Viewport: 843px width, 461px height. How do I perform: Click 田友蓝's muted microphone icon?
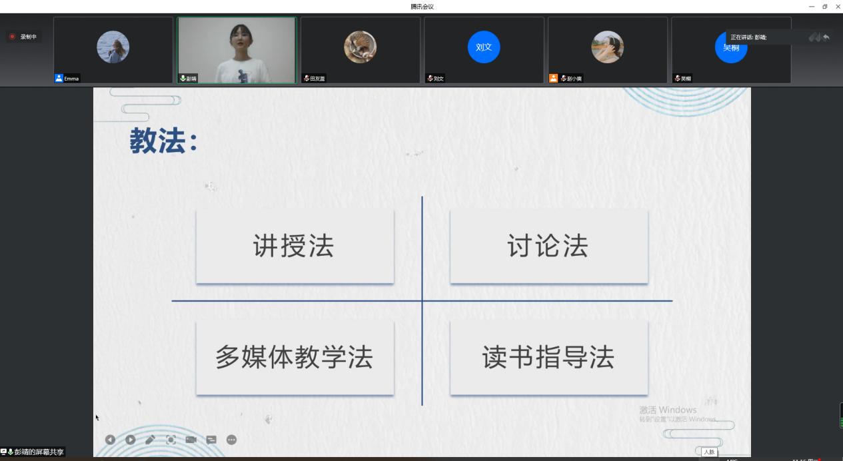tap(307, 79)
